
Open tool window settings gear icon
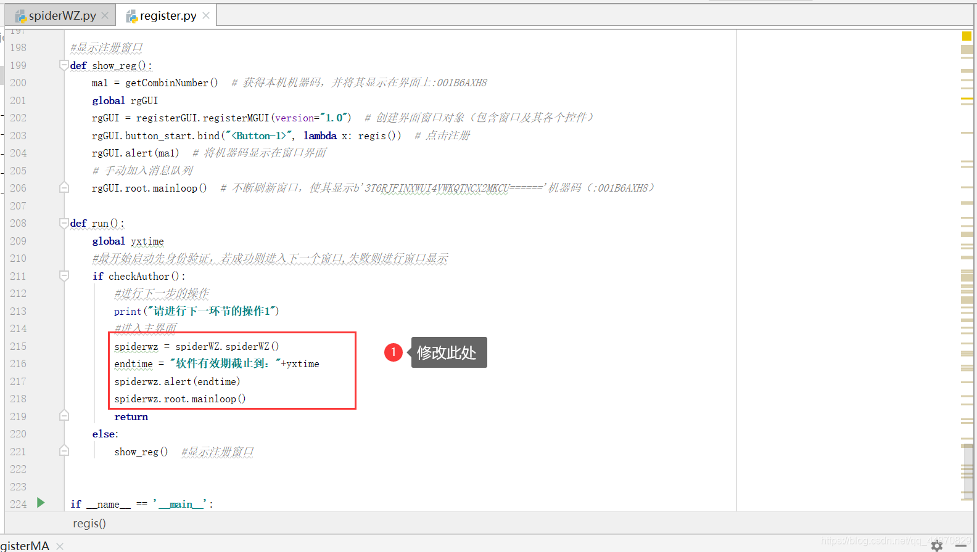(x=937, y=545)
